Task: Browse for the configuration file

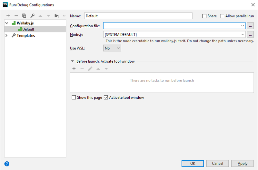Action: pos(250,26)
